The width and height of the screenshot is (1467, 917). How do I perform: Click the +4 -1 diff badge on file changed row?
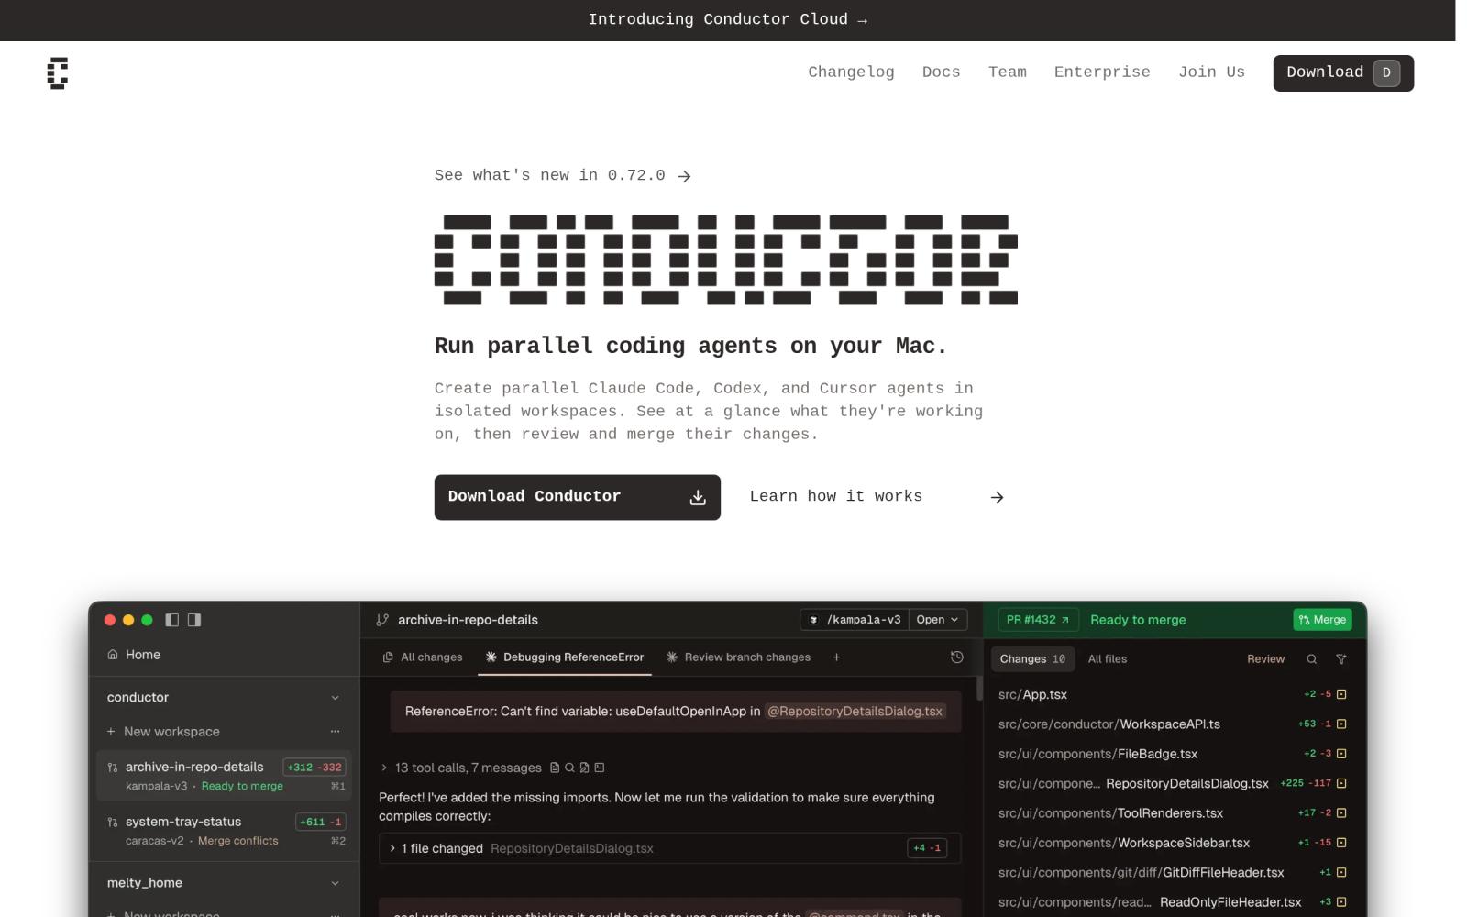(927, 848)
